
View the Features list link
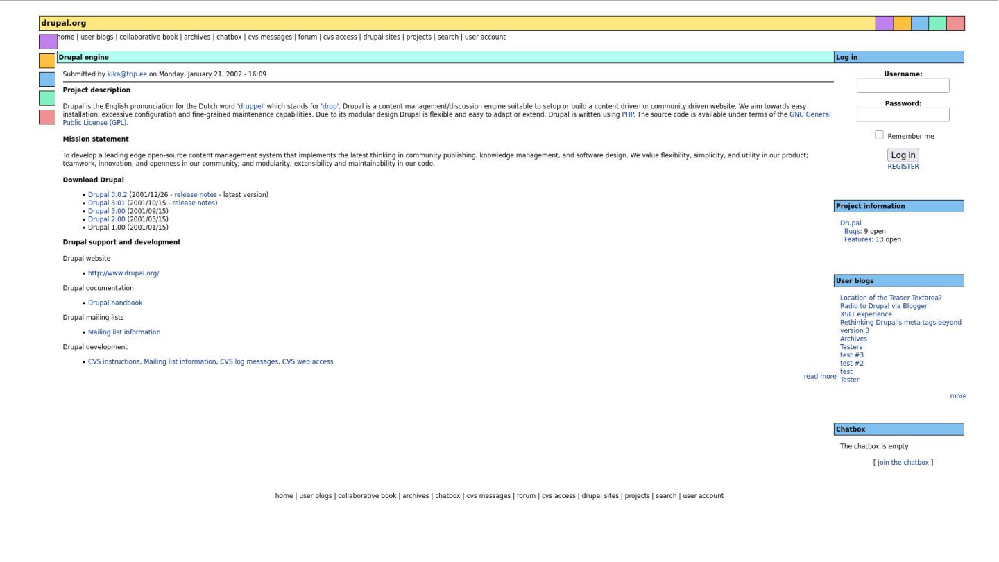pos(858,240)
